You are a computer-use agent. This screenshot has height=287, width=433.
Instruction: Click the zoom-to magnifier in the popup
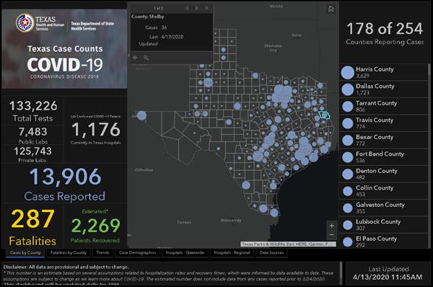pos(146,58)
